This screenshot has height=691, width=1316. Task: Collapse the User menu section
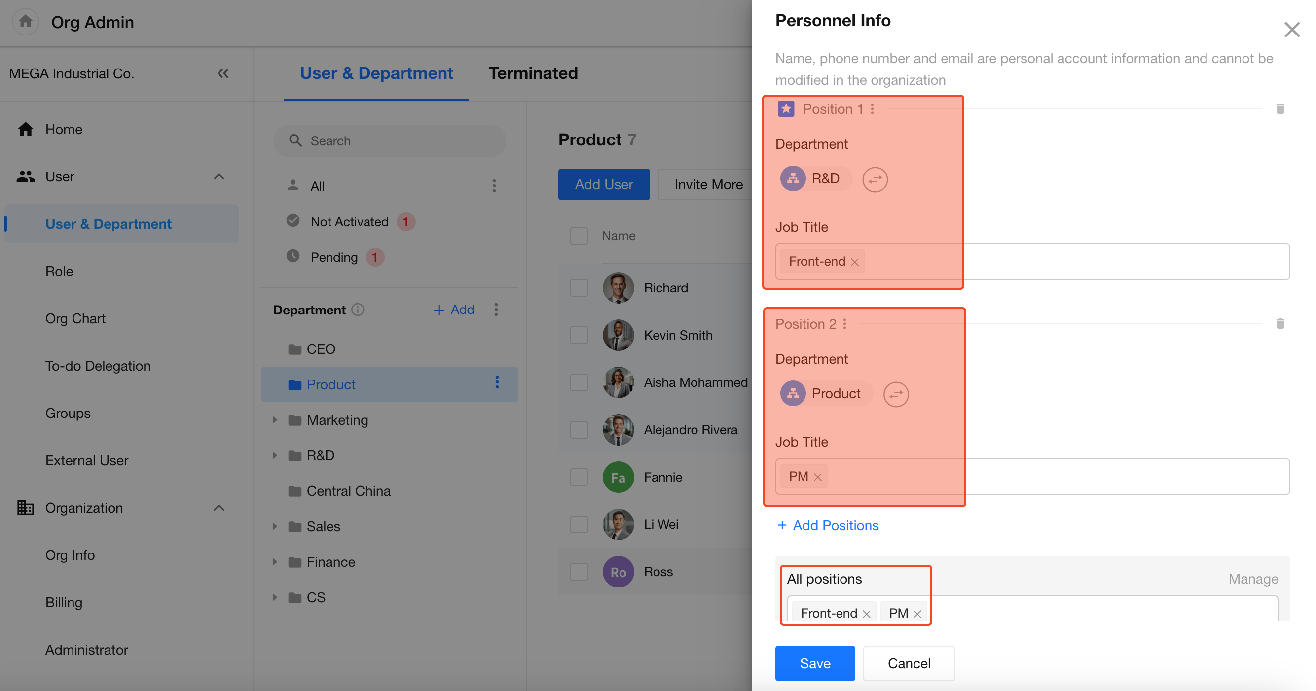tap(219, 176)
